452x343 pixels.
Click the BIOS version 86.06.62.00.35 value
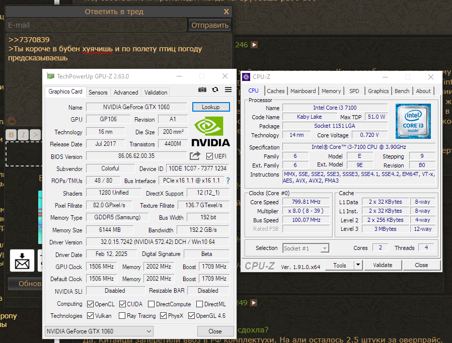[136, 156]
